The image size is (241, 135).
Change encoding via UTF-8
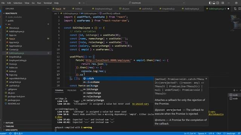[x=211, y=133]
